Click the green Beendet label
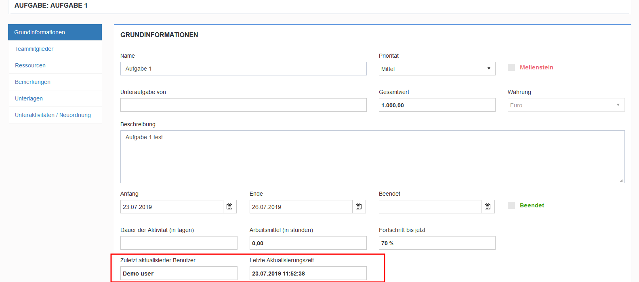Screen dimensions: 639x282 point(532,205)
